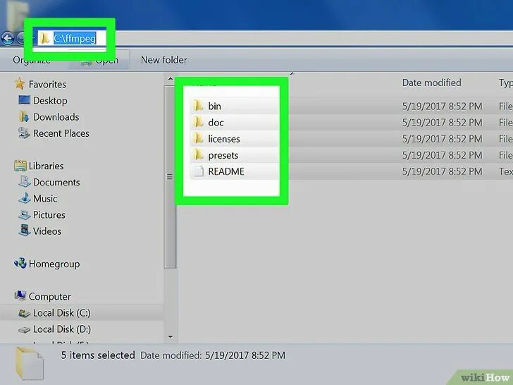Click the Music note icon
This screenshot has width=513, height=385.
pyautogui.click(x=25, y=198)
